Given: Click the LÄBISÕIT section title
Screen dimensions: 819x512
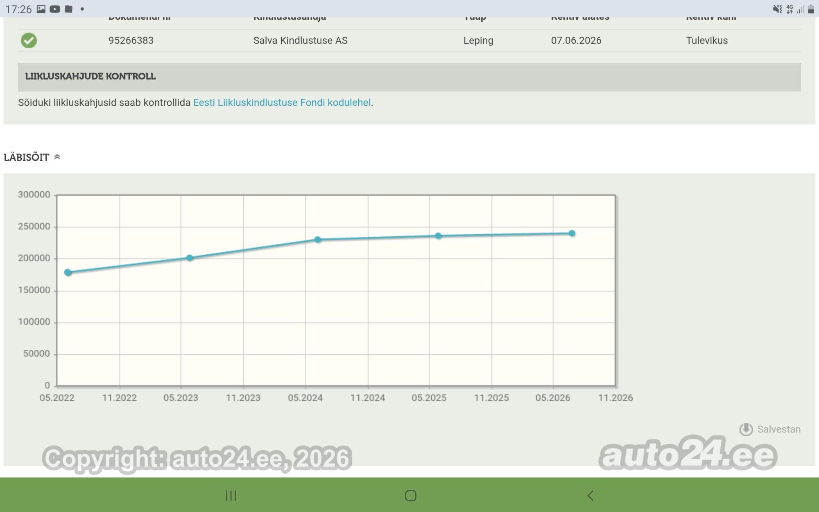Looking at the screenshot, I should click(x=27, y=157).
